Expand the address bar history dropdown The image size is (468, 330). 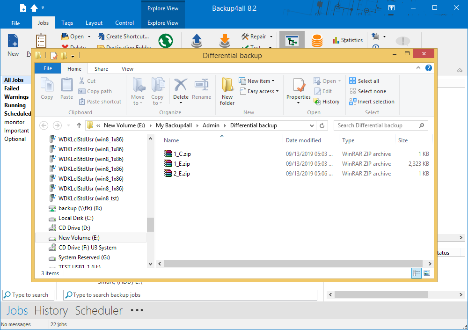point(312,125)
